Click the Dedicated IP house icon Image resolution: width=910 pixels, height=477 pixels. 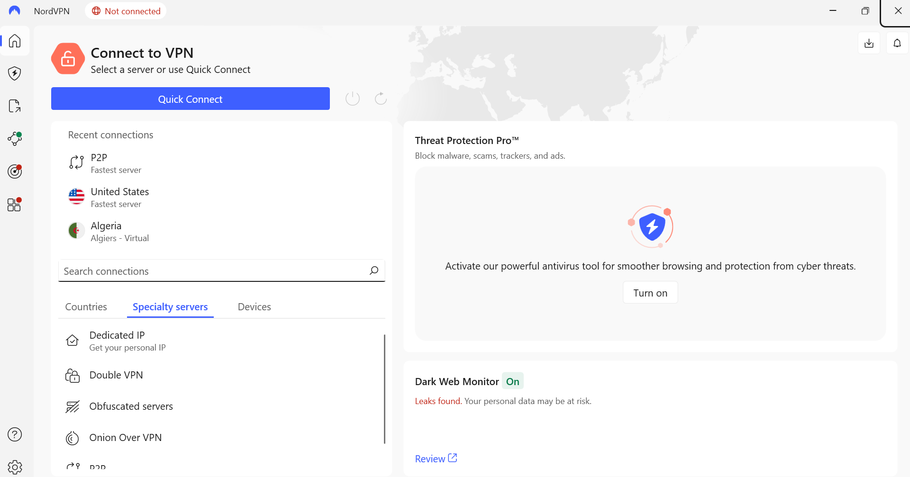(x=73, y=341)
